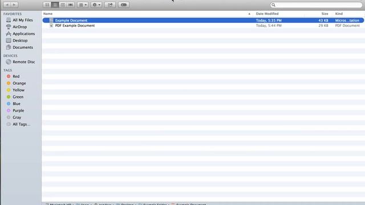Click the magnifying glass search icon
The width and height of the screenshot is (365, 205).
[x=274, y=5]
